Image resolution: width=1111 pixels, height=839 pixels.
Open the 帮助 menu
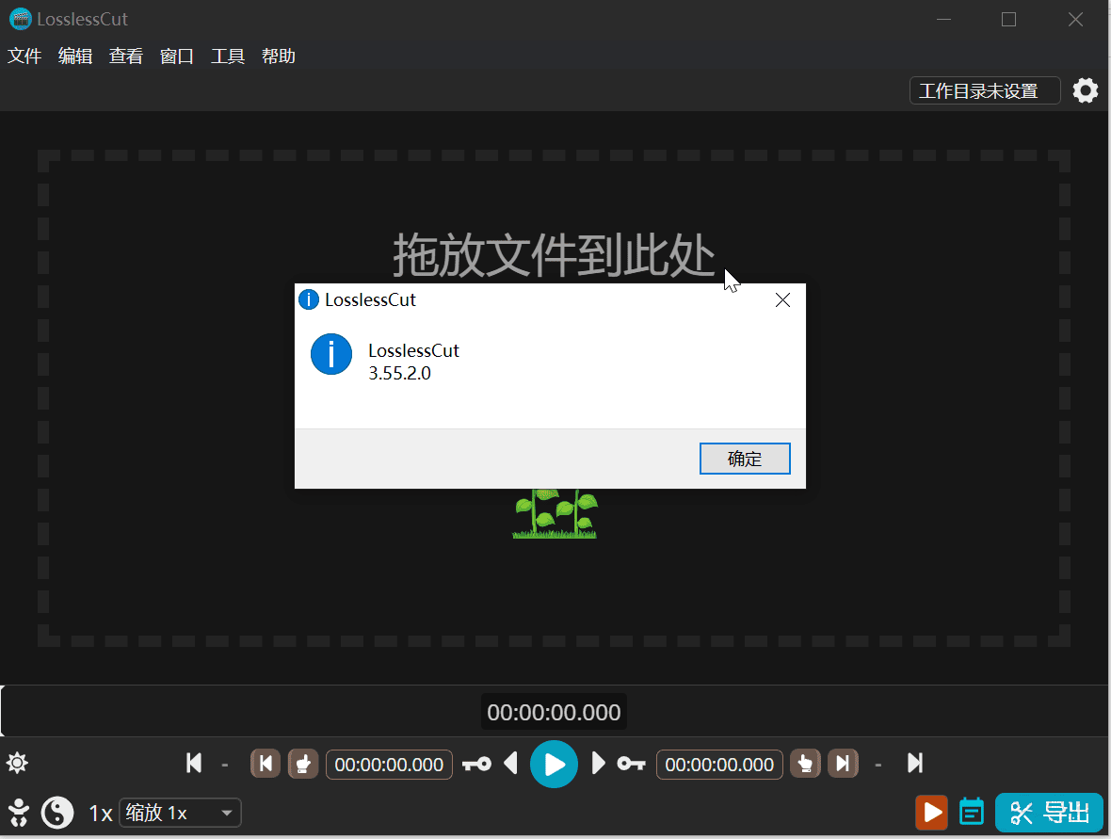pyautogui.click(x=279, y=56)
